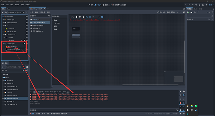Switch to the 2D workspace

[91, 5]
